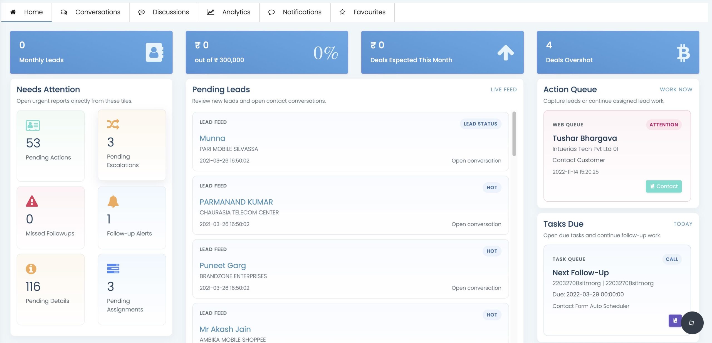Open the Puneet Garg lead link
The height and width of the screenshot is (343, 712).
[x=222, y=265]
